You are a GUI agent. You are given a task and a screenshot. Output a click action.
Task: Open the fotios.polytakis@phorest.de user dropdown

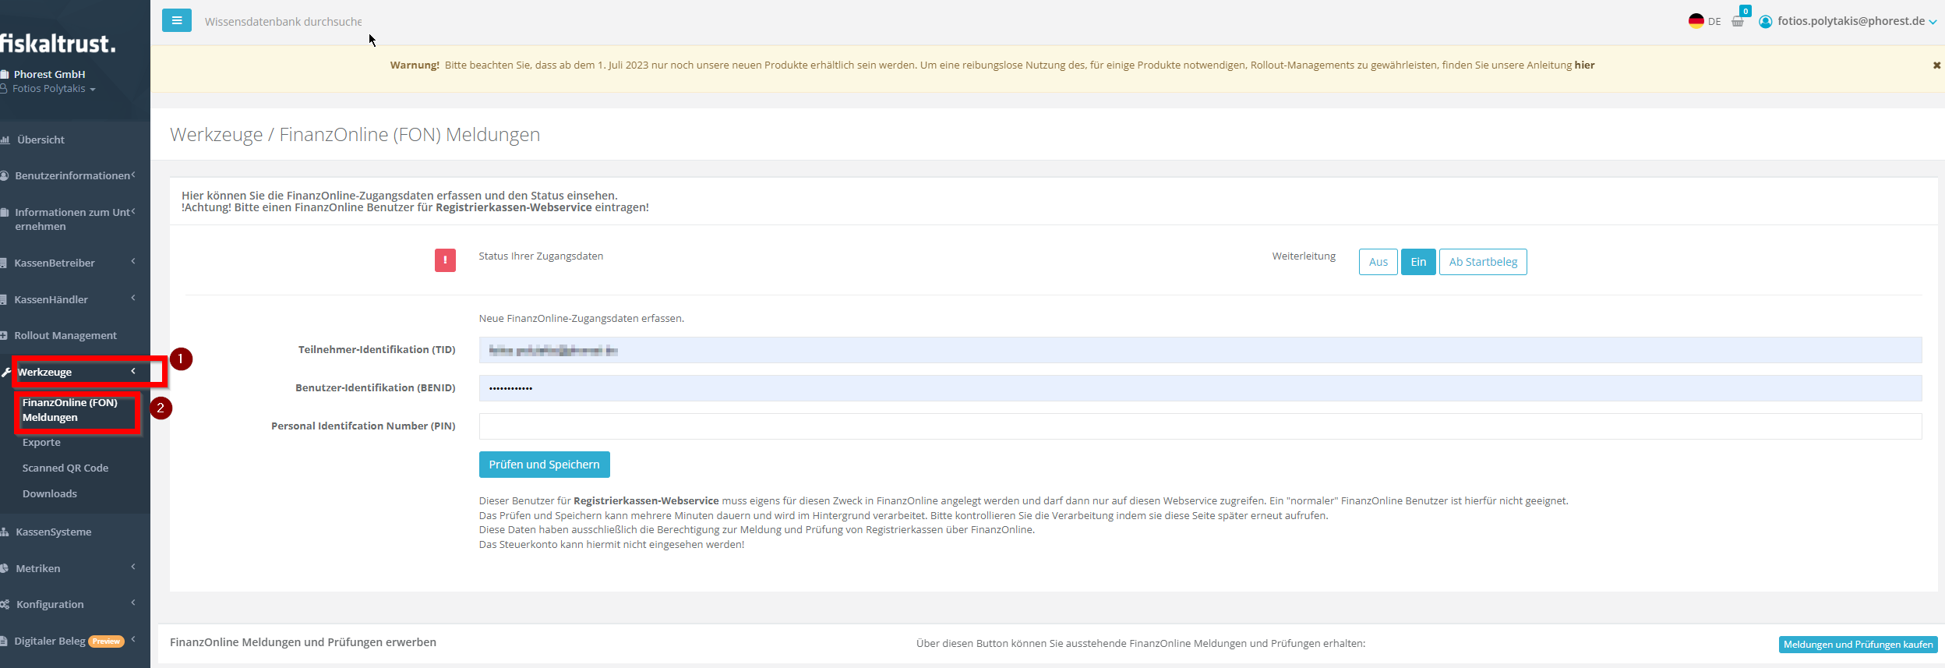[1857, 21]
